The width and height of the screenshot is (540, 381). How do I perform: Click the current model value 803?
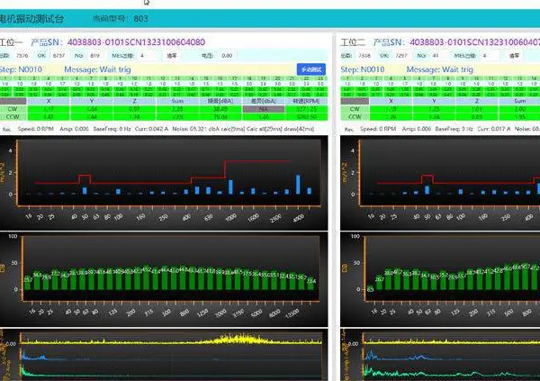coord(140,19)
